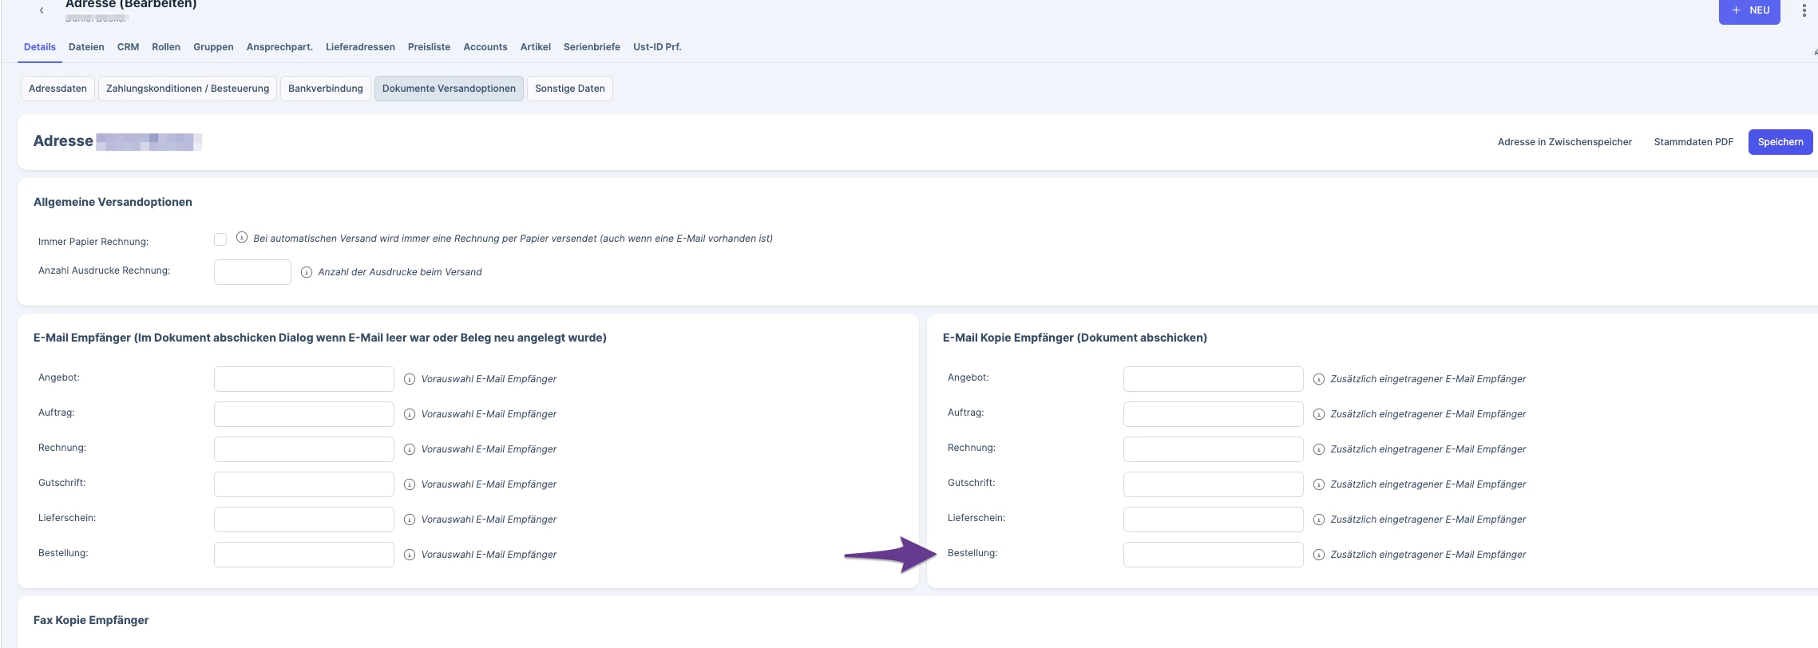Focus Rechnung field under E-Mail Kopie Empfänger
The height and width of the screenshot is (648, 1818).
coord(1214,449)
